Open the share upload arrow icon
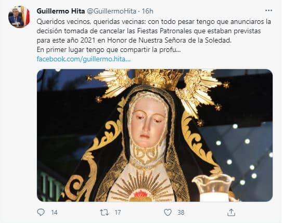282x223 pixels. [232, 213]
